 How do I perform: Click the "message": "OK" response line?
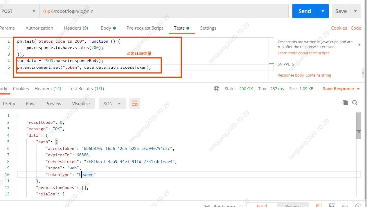pos(45,129)
